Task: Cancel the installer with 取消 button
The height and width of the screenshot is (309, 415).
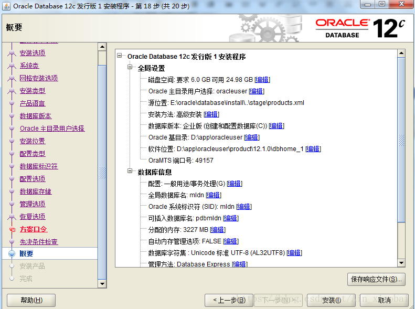Action: 384,300
